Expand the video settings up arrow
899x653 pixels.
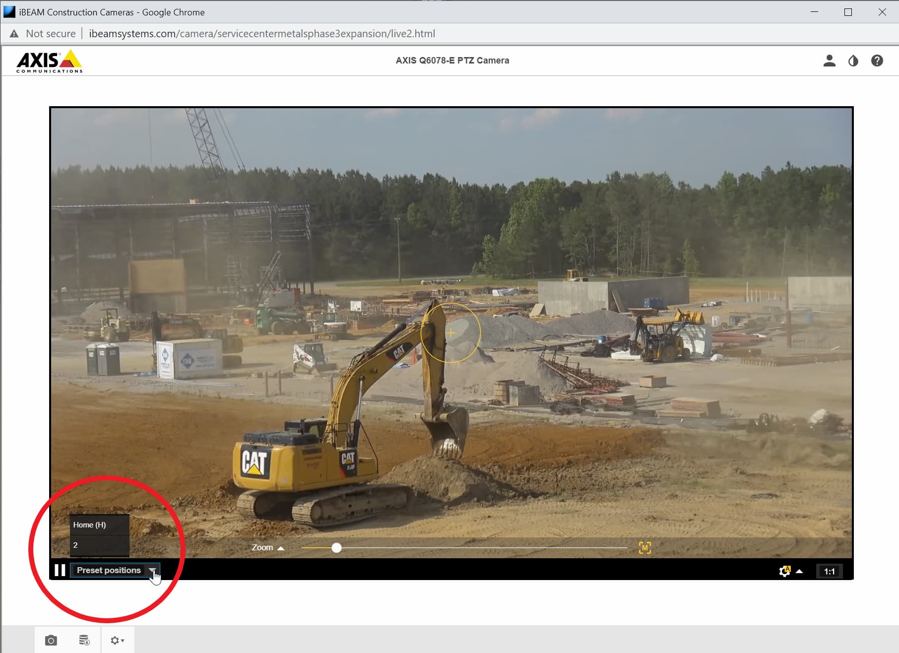coord(799,571)
